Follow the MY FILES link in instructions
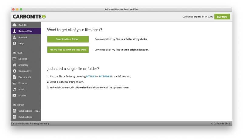243x140 pixels. point(91,76)
